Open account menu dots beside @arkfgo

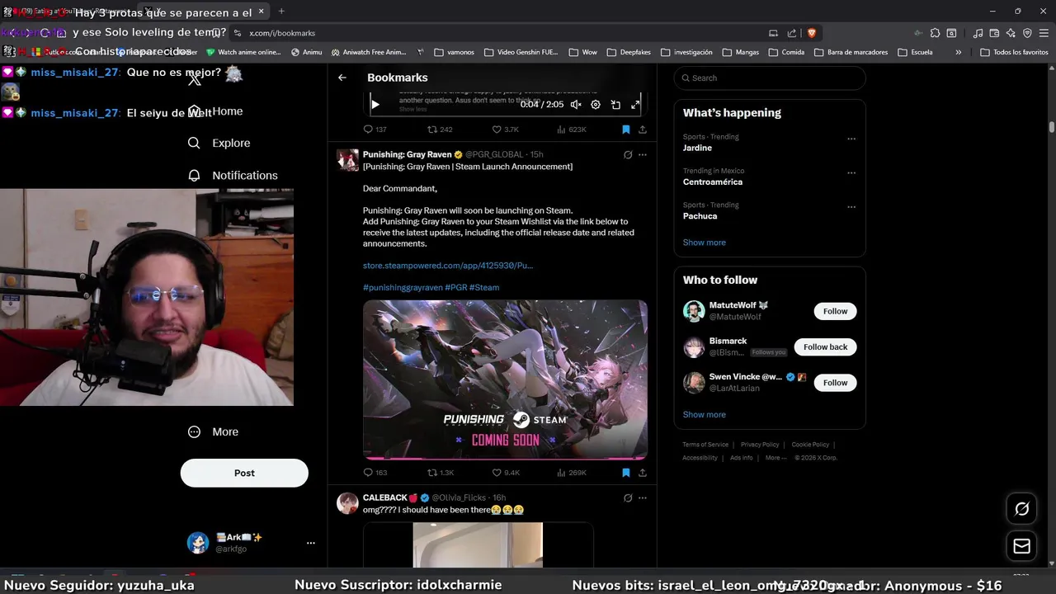tap(311, 543)
